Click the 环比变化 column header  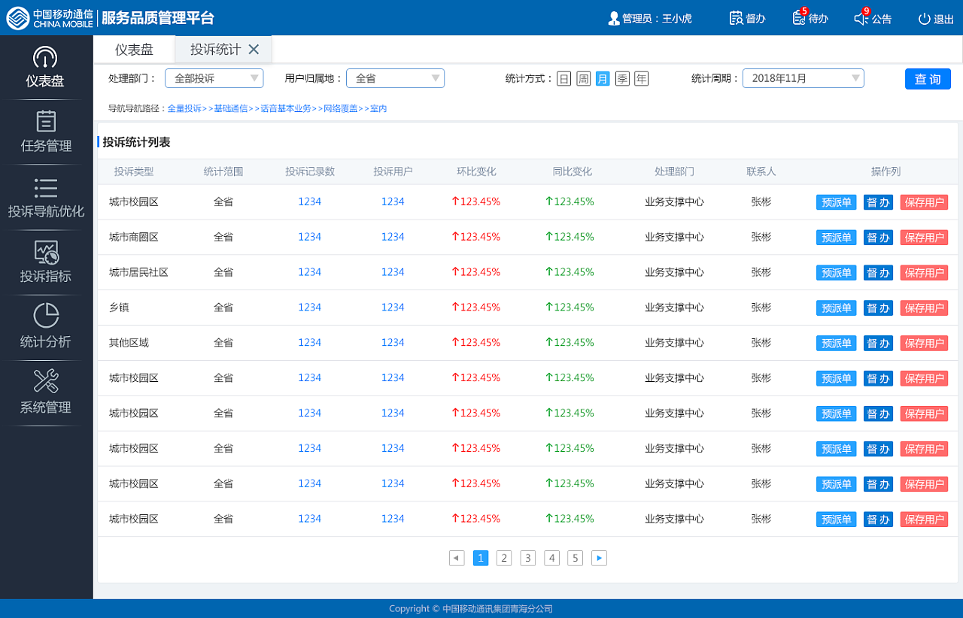[476, 171]
